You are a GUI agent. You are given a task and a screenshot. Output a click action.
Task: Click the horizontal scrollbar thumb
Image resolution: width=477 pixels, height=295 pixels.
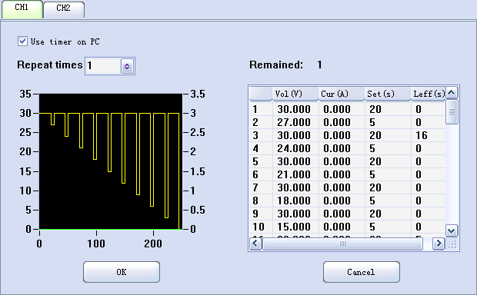tap(342, 244)
